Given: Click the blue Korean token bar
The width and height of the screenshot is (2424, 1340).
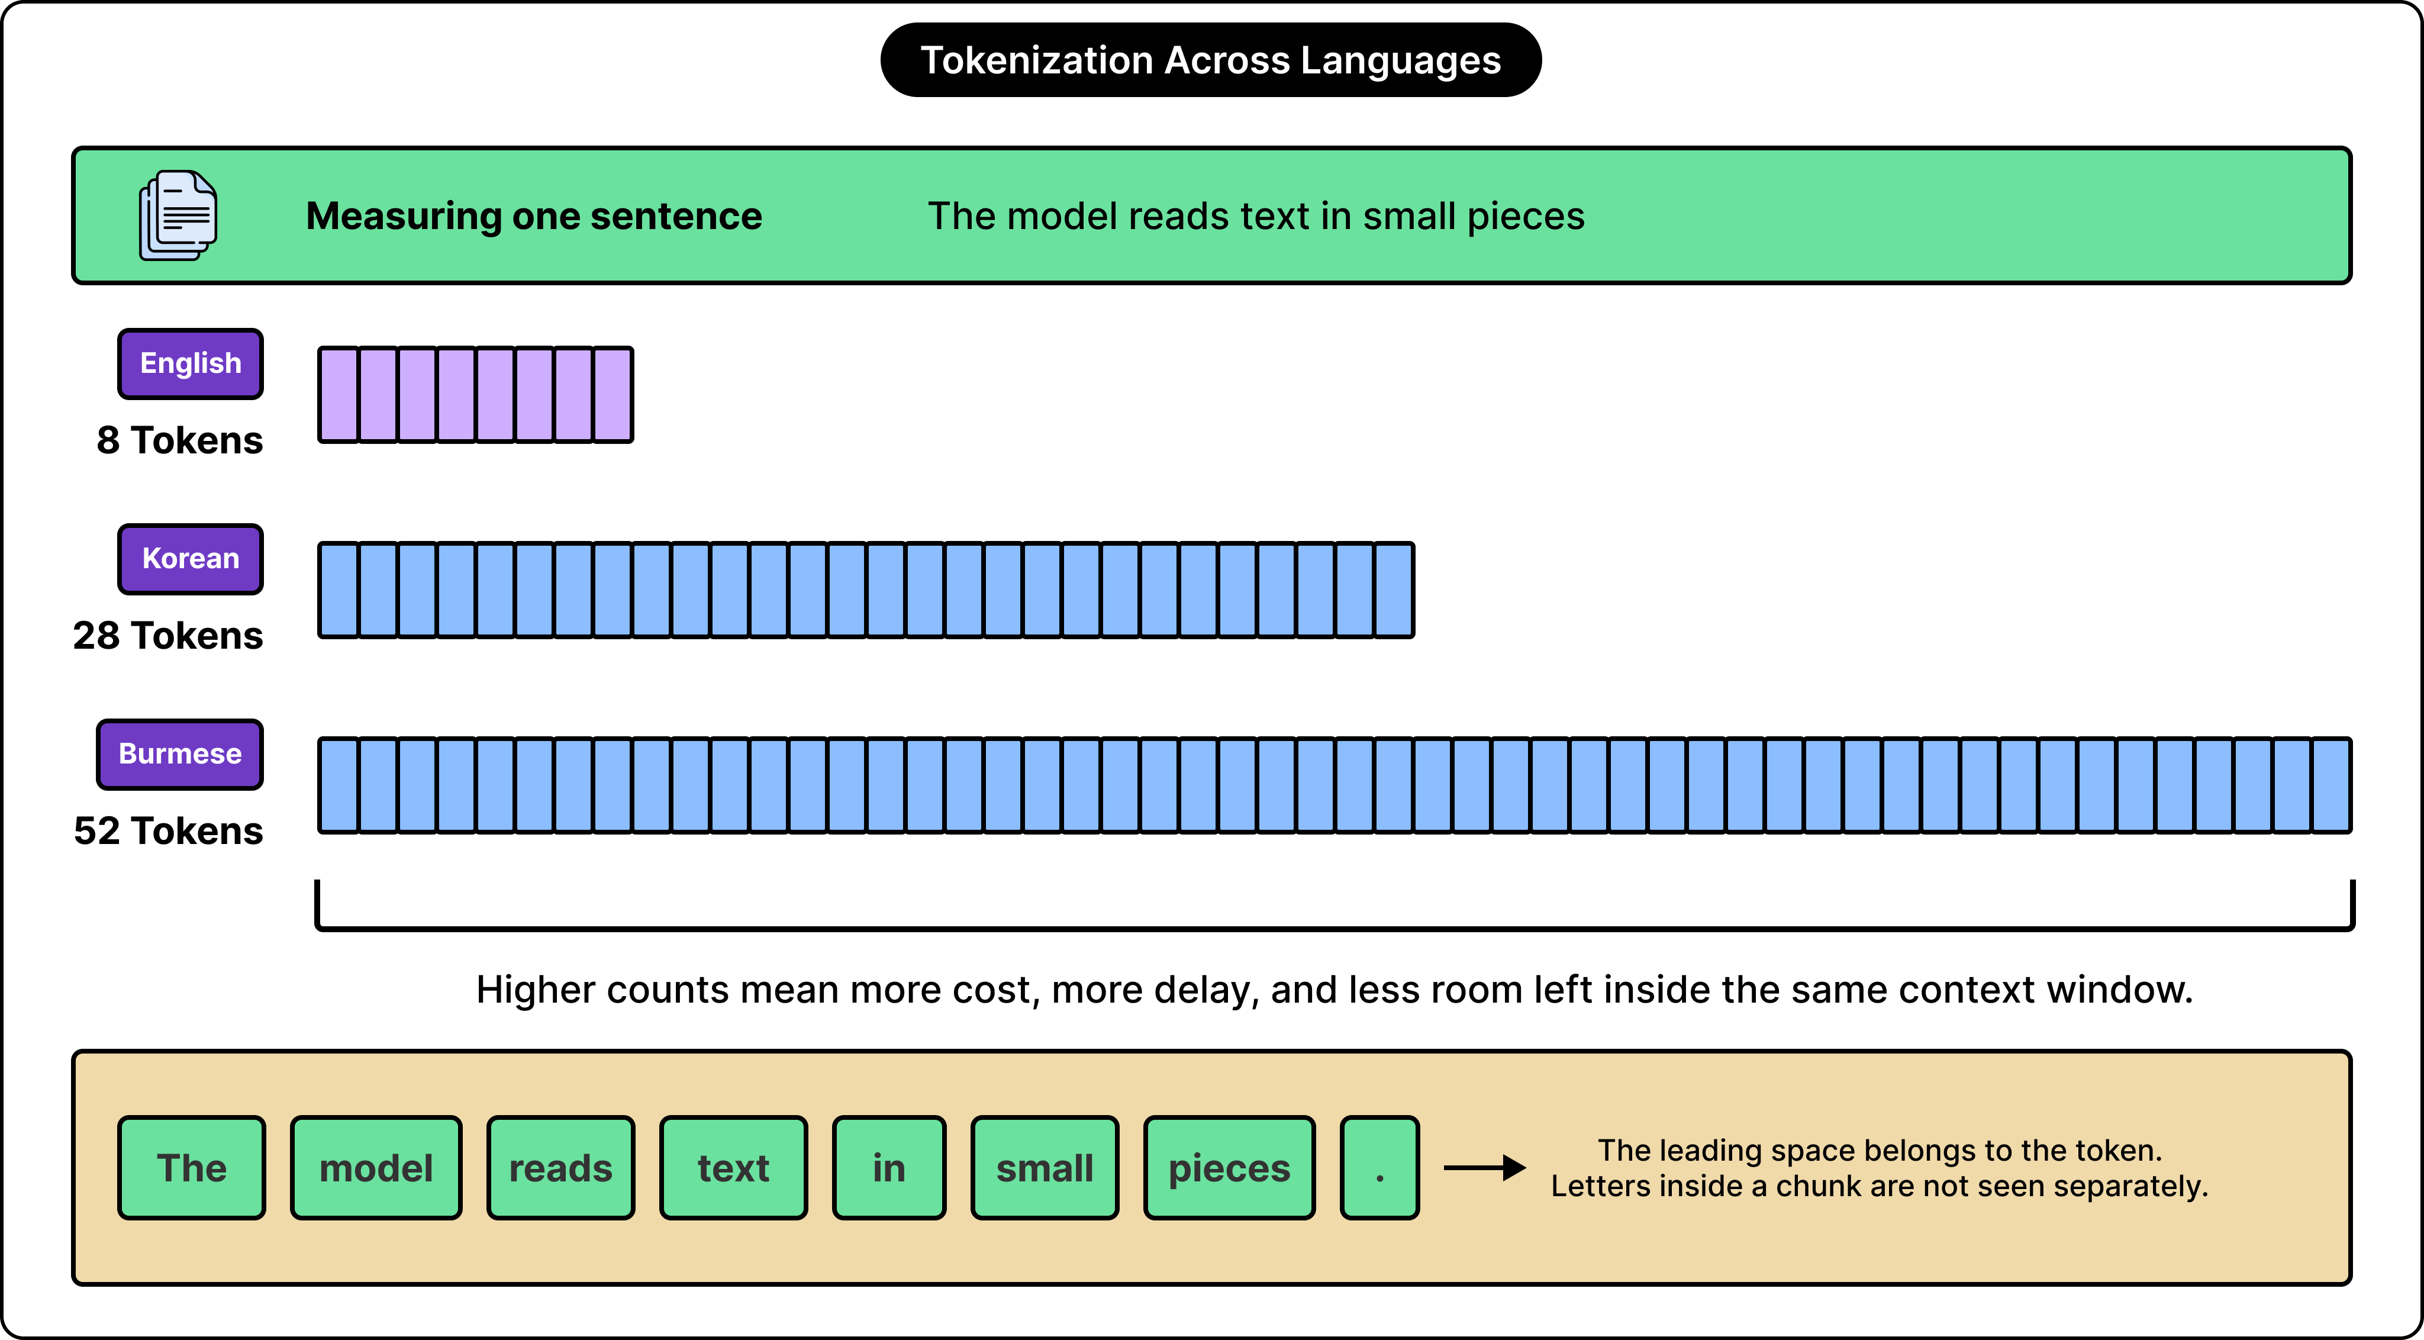Looking at the screenshot, I should (866, 590).
